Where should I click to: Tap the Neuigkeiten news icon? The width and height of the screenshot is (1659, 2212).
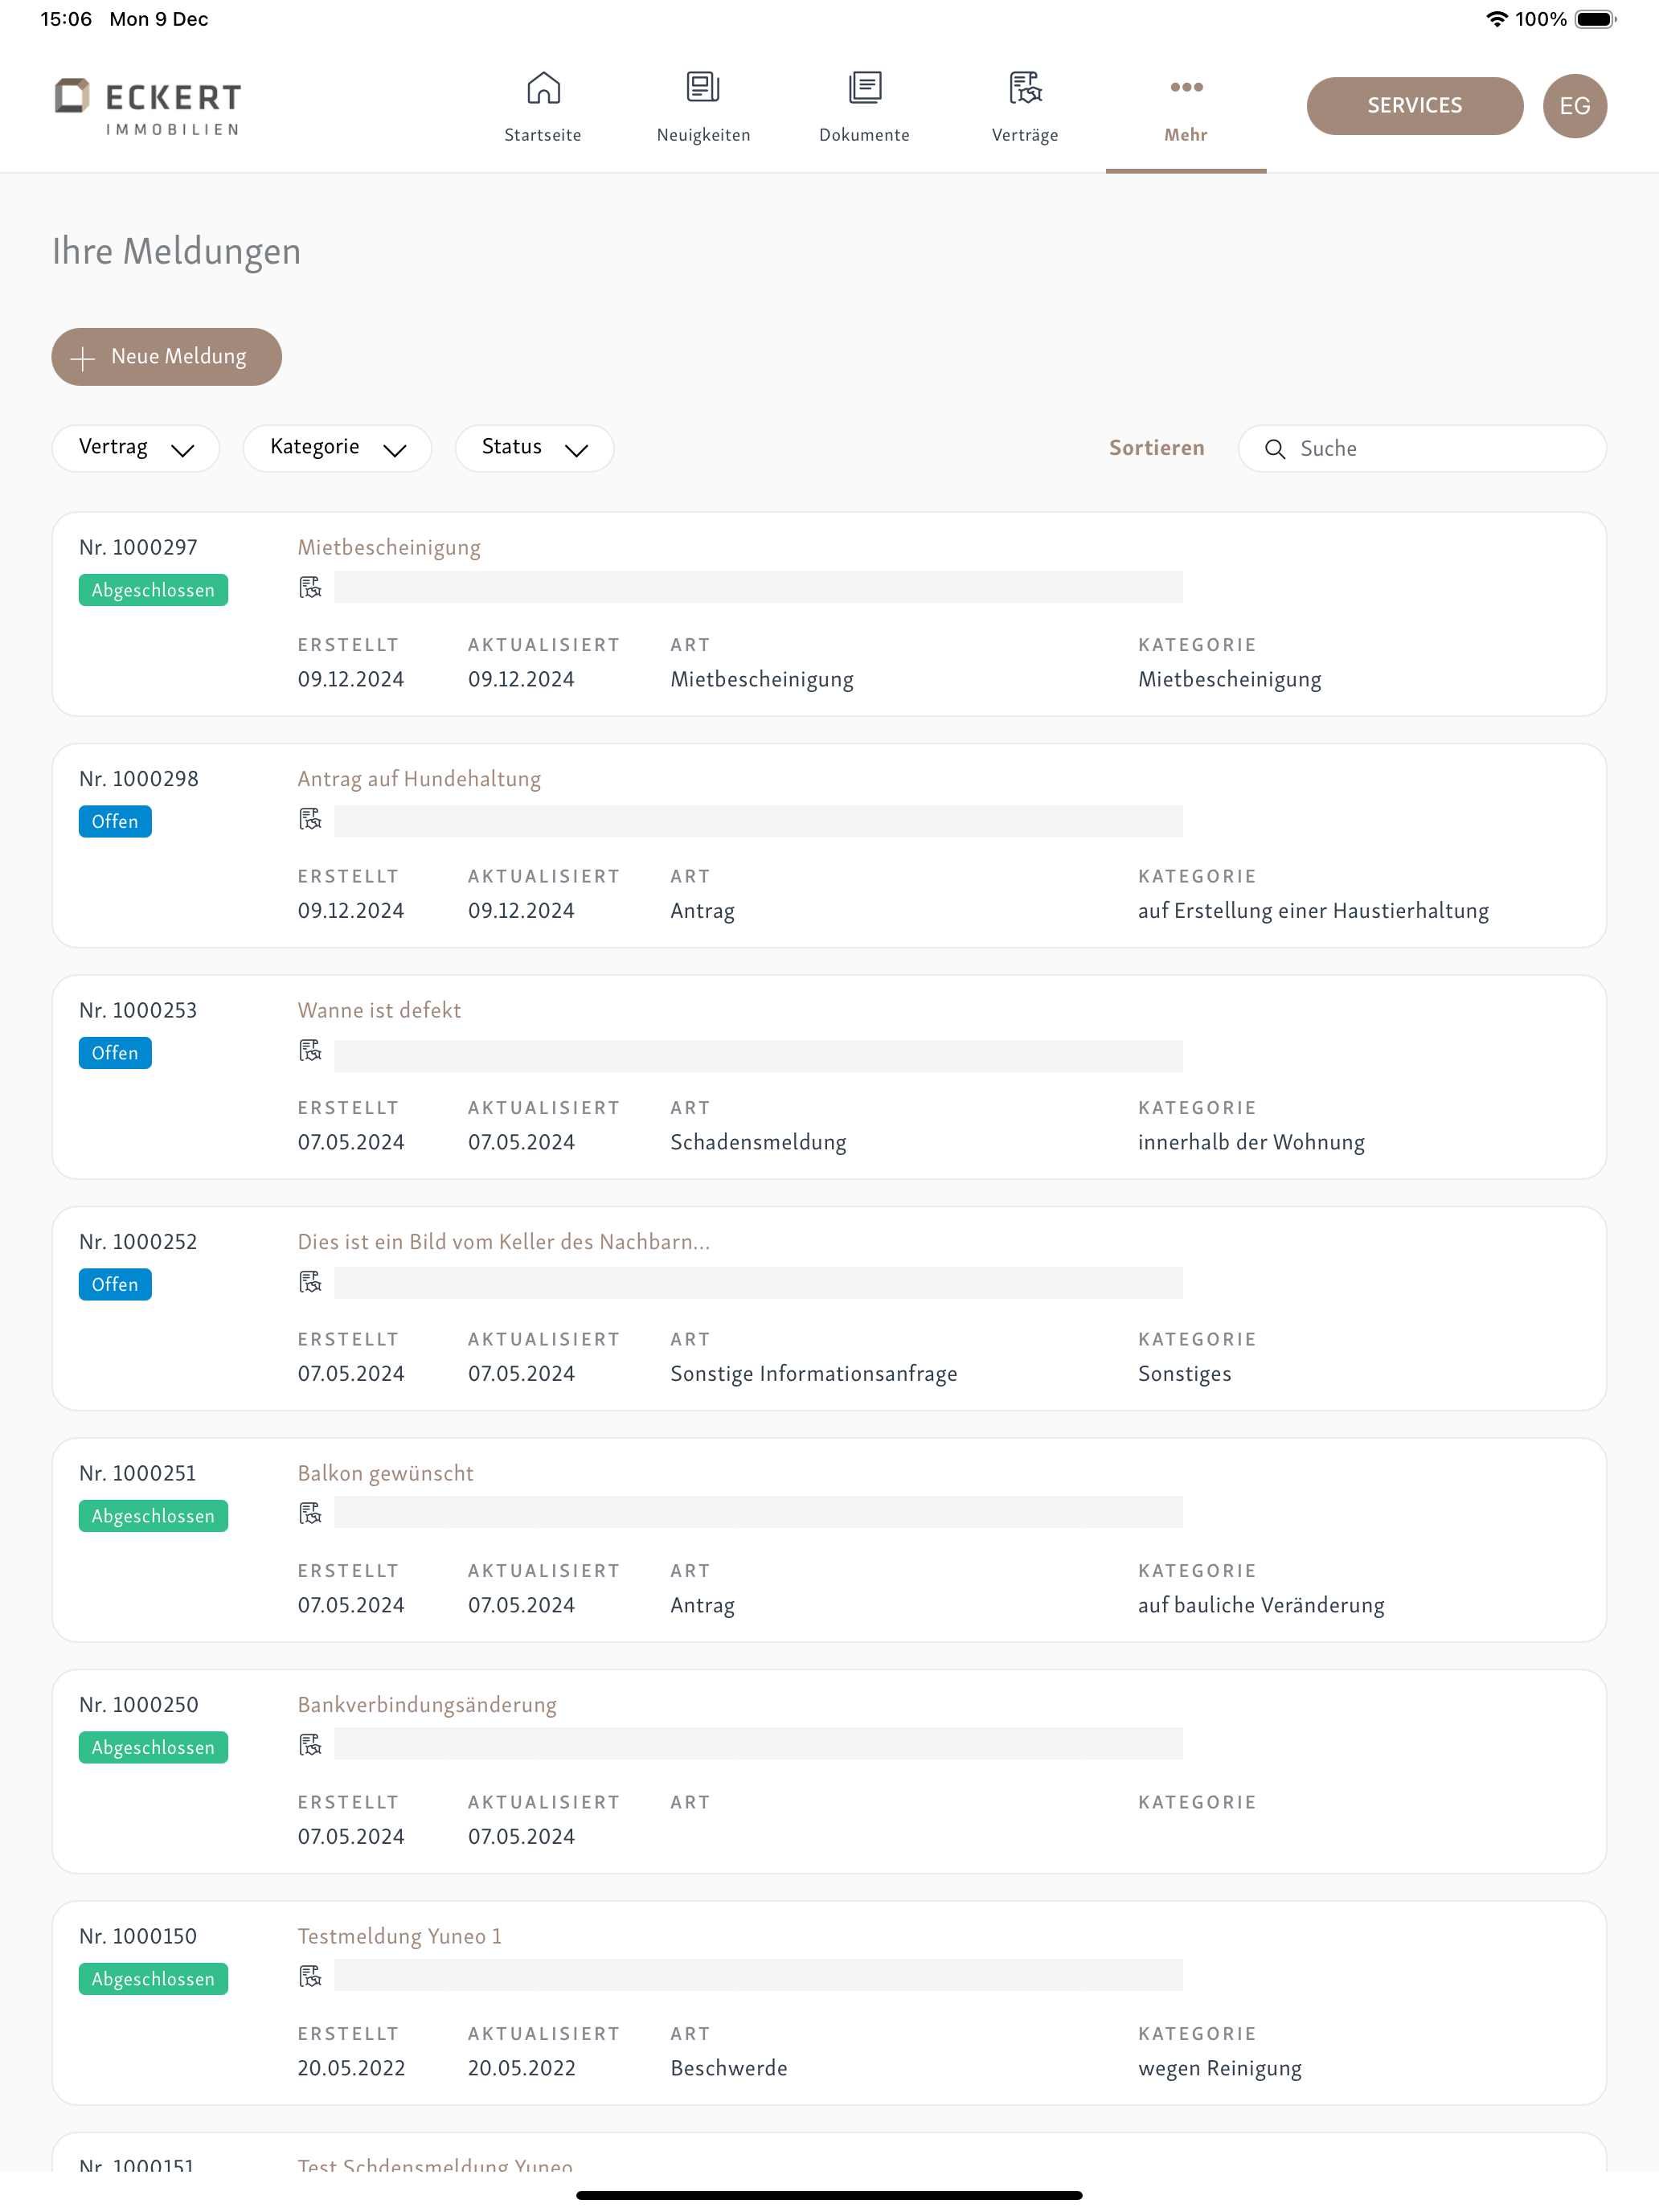point(703,88)
